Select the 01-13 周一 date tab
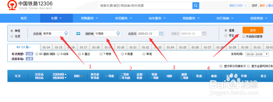Image resolution: width=273 pixels, height=102 pixels. (24, 47)
